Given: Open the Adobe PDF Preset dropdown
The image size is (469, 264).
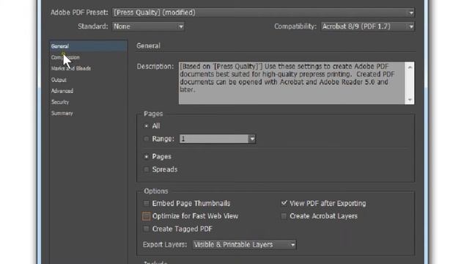Looking at the screenshot, I should point(264,12).
